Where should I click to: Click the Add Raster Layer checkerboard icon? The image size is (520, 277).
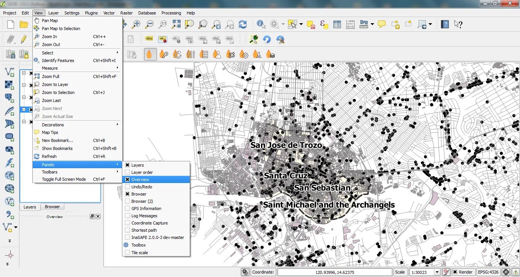coord(10,85)
